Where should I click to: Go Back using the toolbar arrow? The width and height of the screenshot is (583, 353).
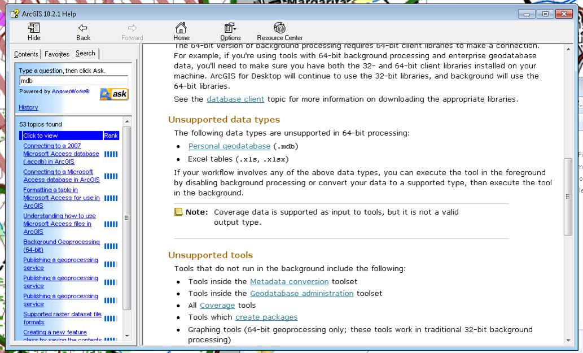[x=83, y=28]
